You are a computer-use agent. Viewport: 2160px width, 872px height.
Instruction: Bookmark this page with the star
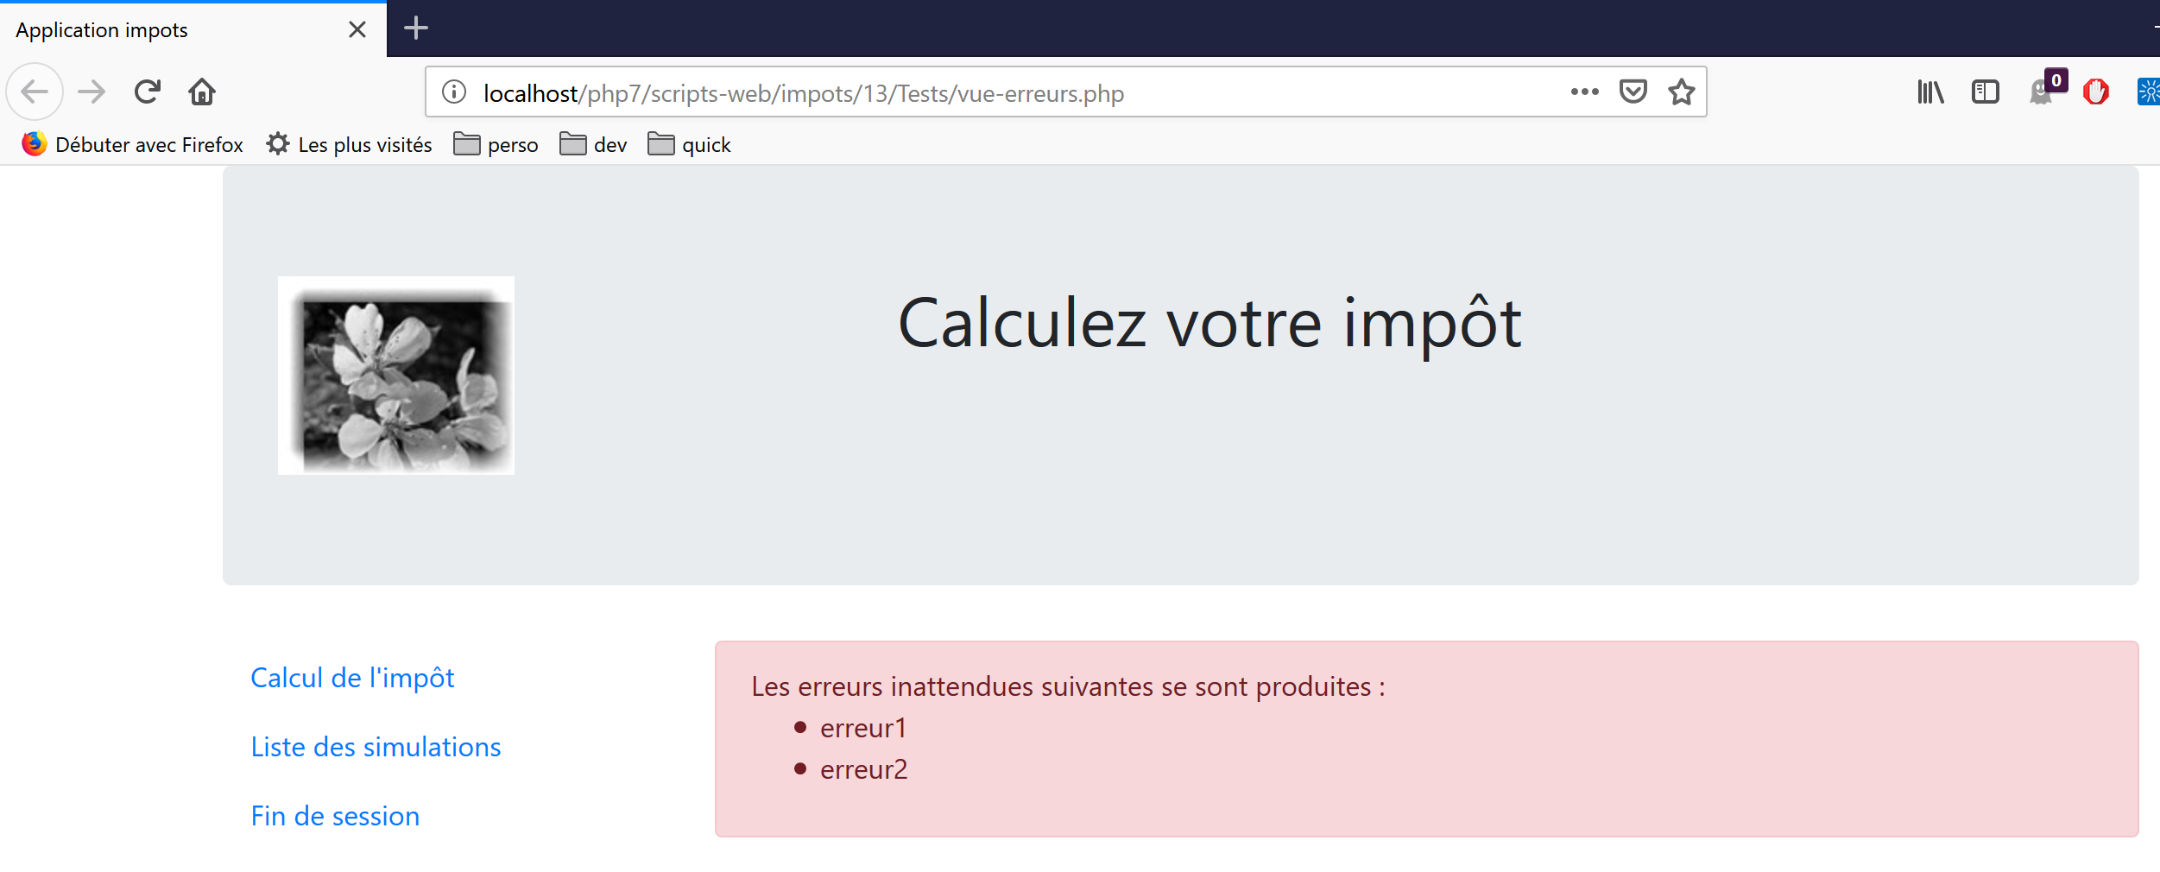click(x=1681, y=92)
